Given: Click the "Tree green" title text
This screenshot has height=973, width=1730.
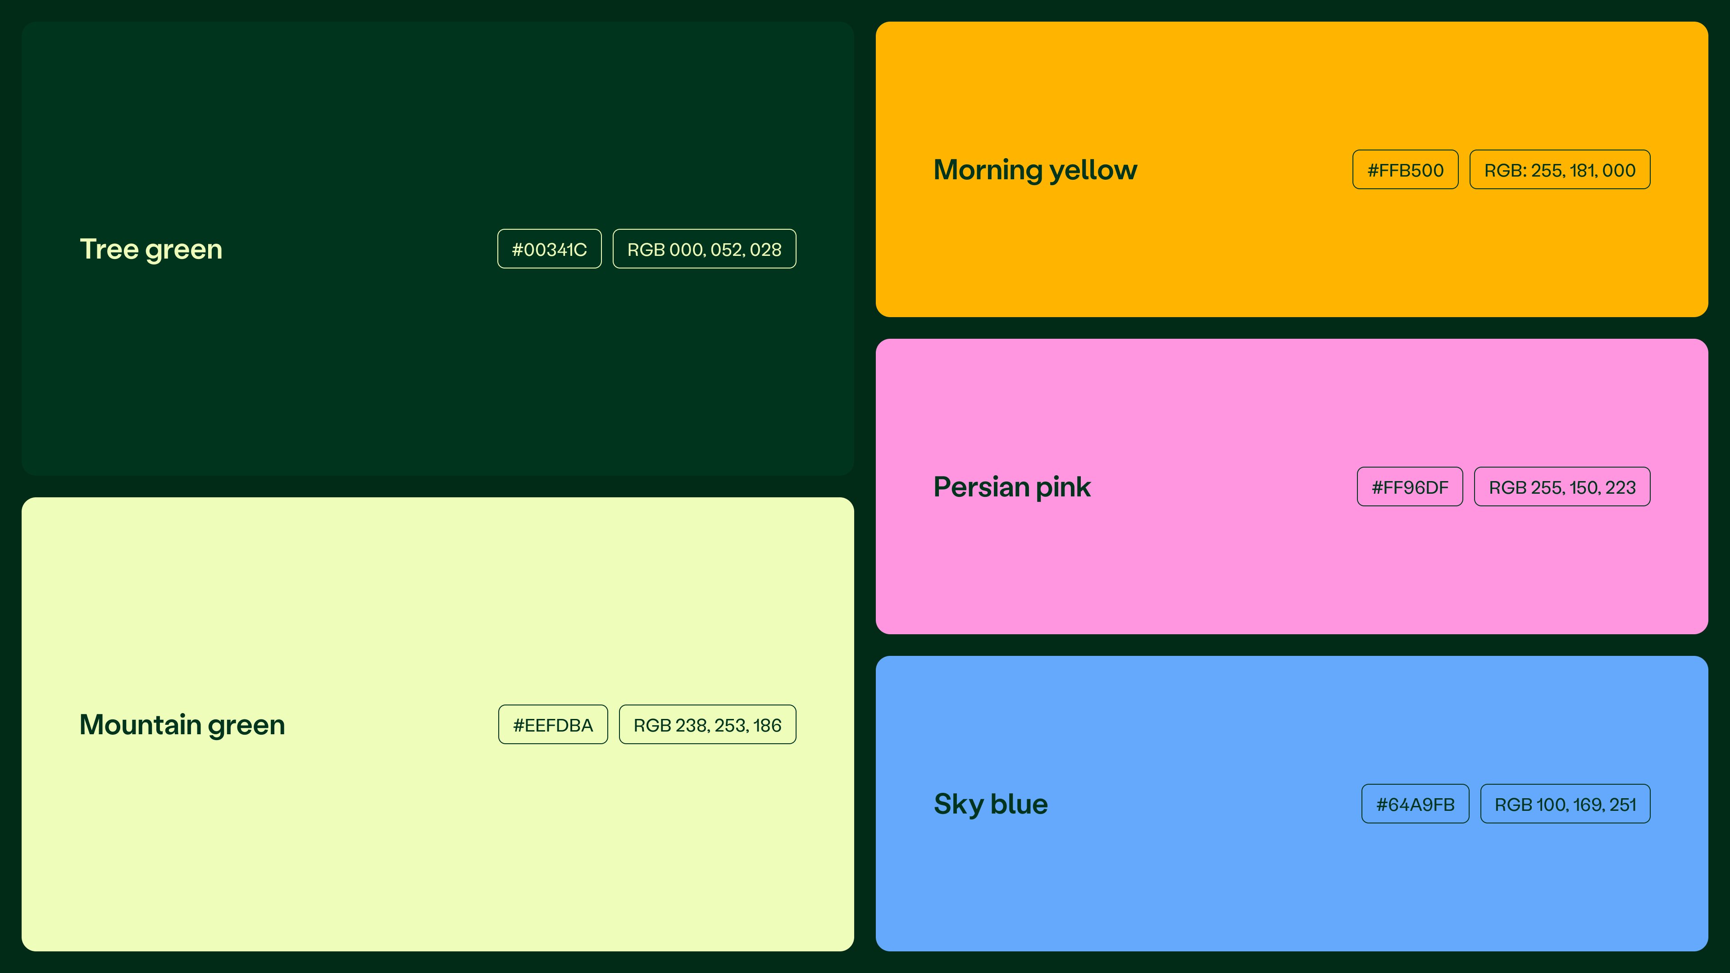Looking at the screenshot, I should (151, 249).
